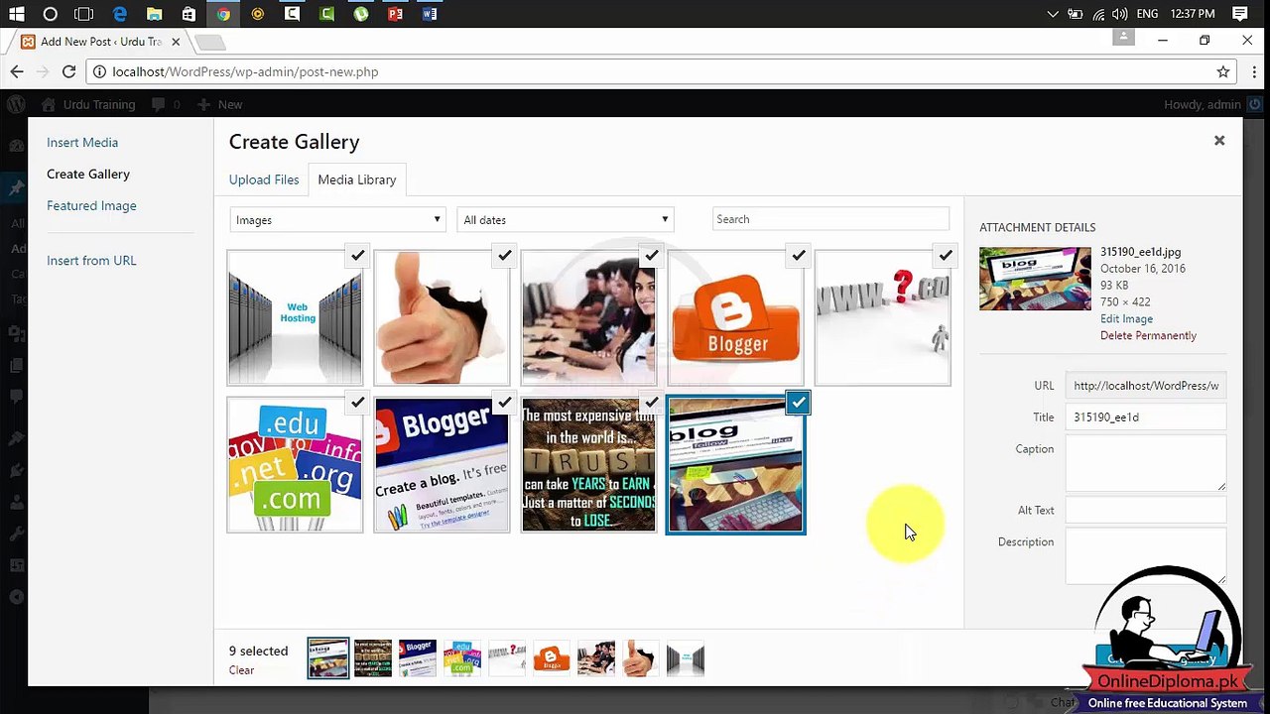The width and height of the screenshot is (1270, 714).
Task: Go back to the previous browser page
Action: click(17, 71)
